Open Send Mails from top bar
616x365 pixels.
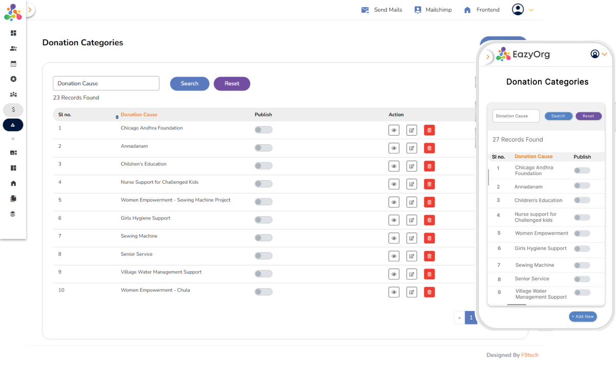[x=382, y=10]
